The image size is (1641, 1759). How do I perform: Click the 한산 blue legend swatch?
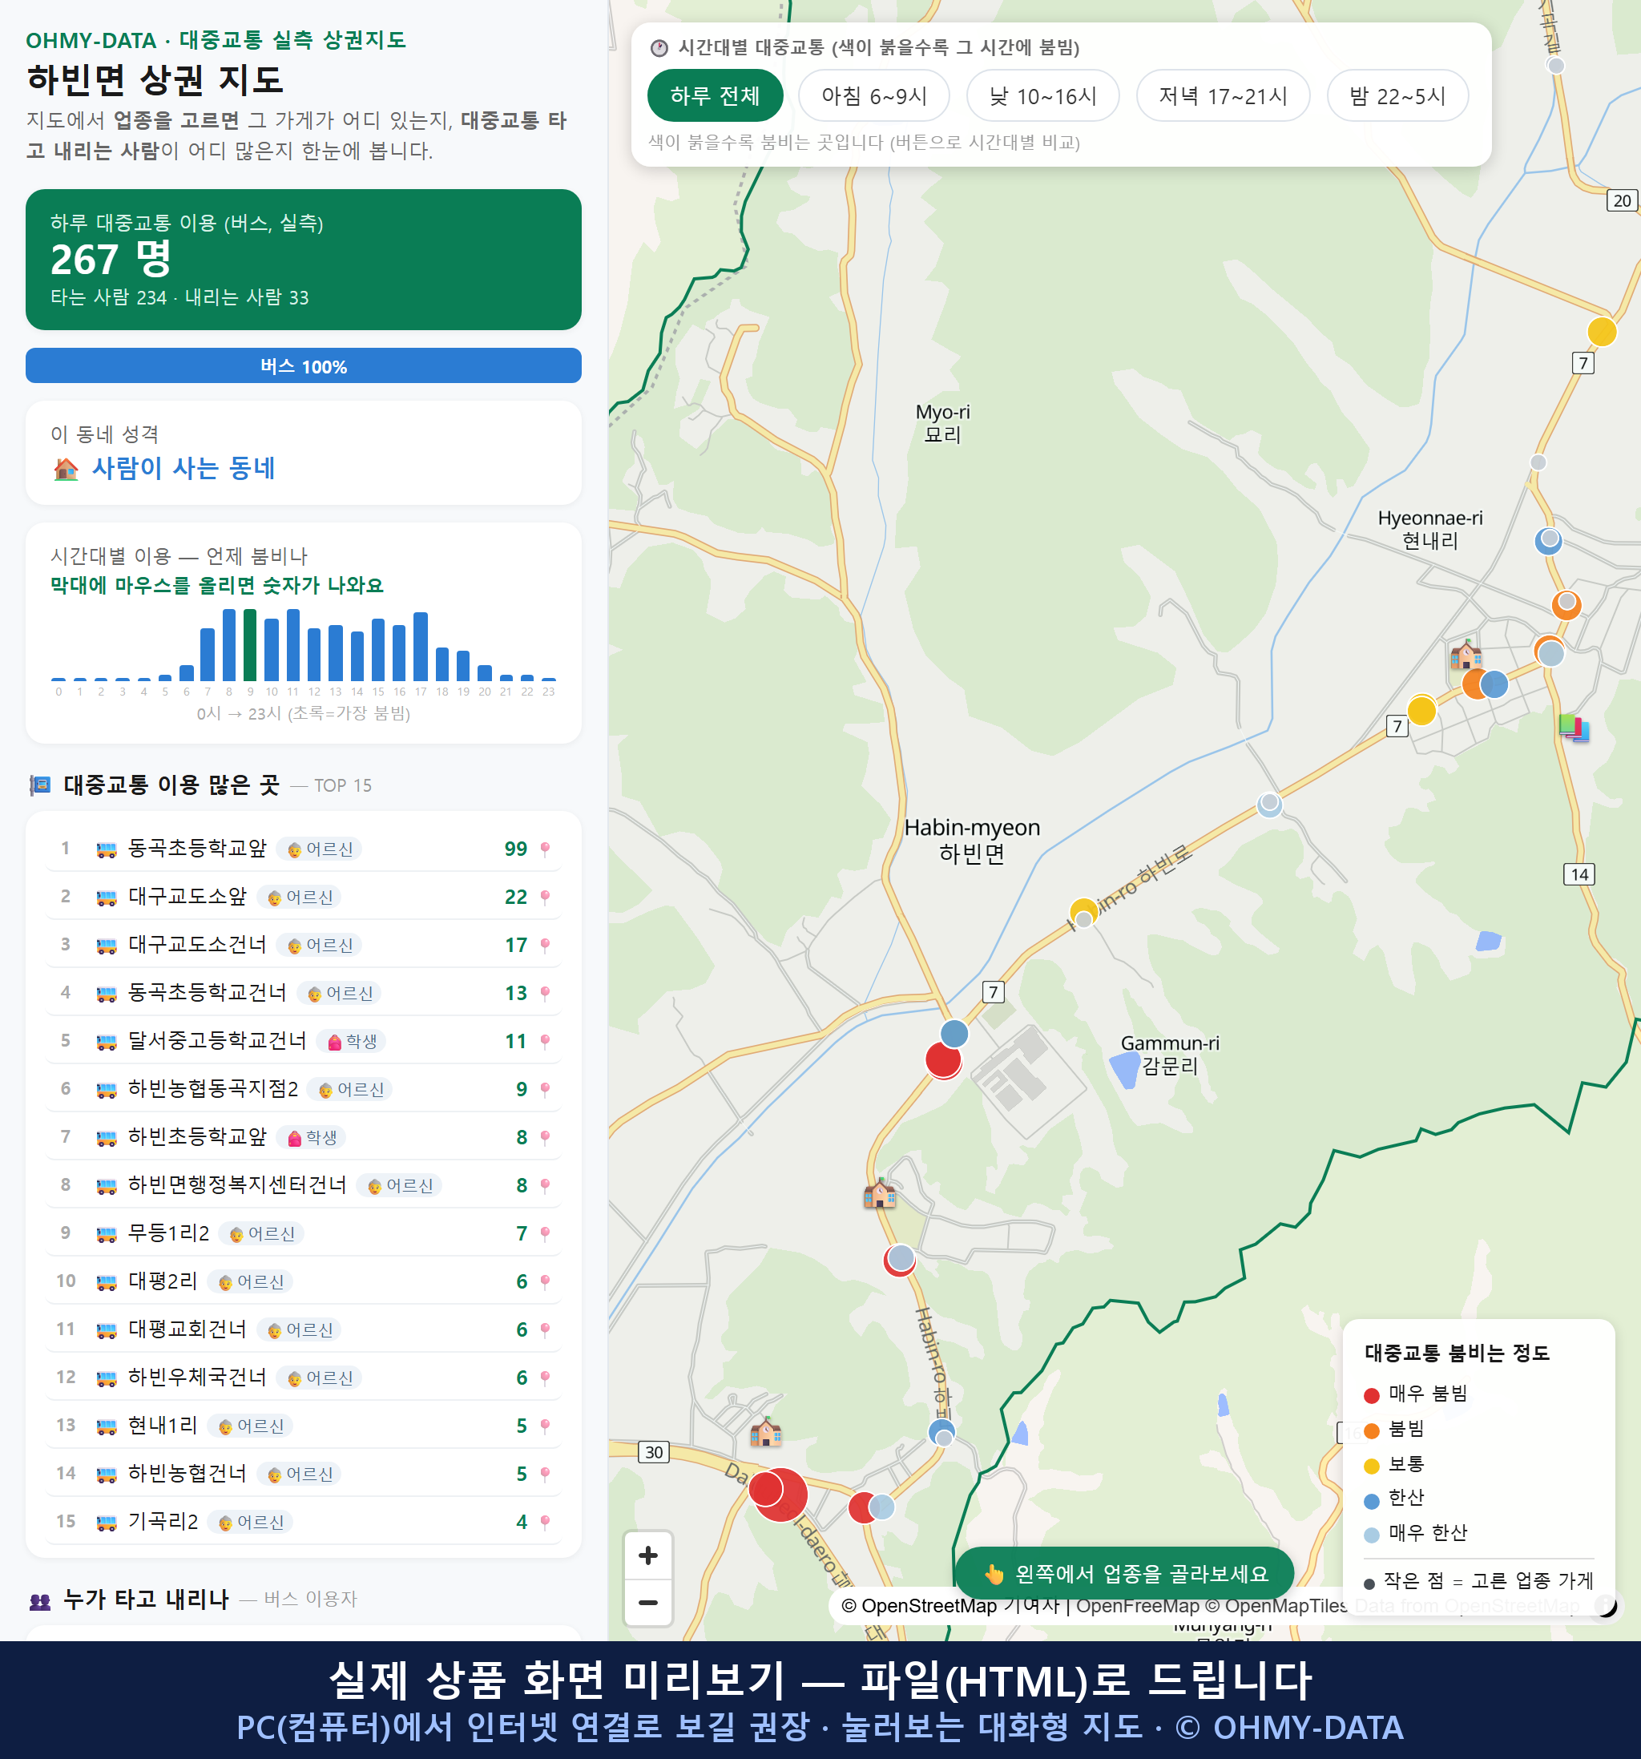pyautogui.click(x=1371, y=1501)
